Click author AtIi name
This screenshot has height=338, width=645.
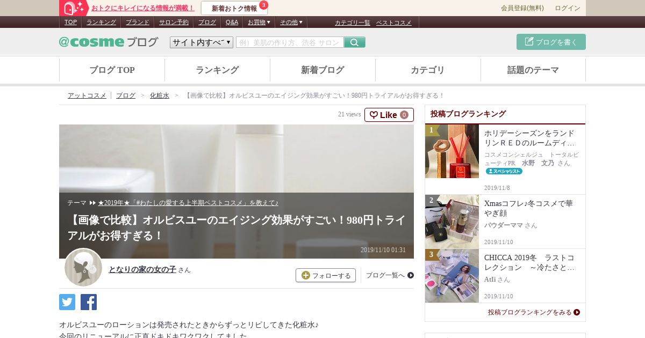[490, 280]
